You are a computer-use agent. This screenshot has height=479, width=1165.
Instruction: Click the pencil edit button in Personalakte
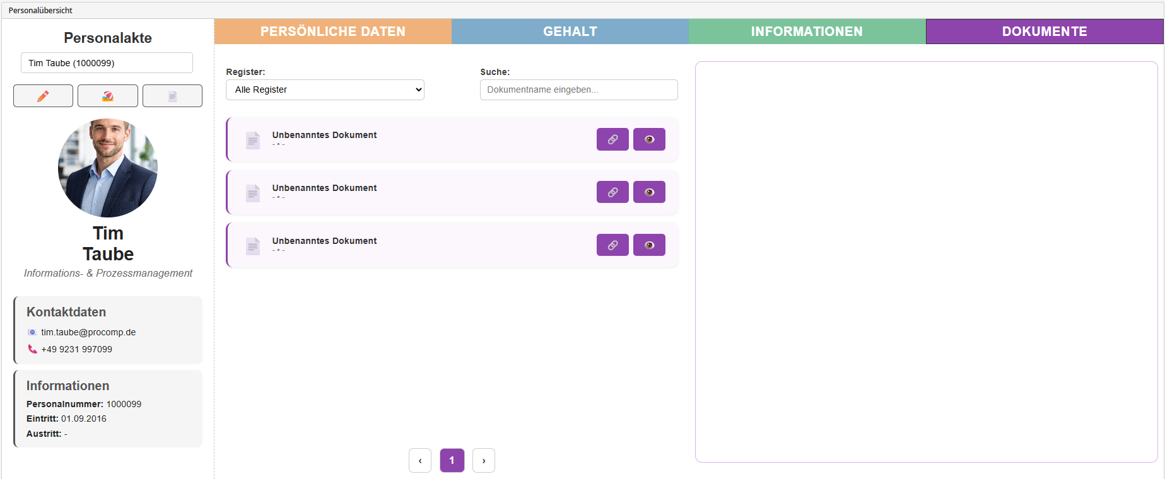click(43, 96)
